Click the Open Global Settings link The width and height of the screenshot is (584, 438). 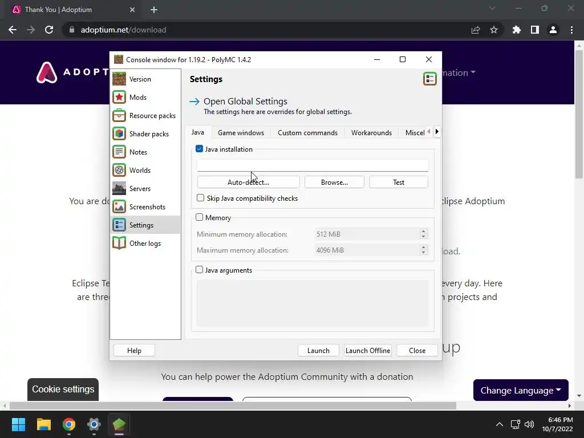click(x=245, y=102)
